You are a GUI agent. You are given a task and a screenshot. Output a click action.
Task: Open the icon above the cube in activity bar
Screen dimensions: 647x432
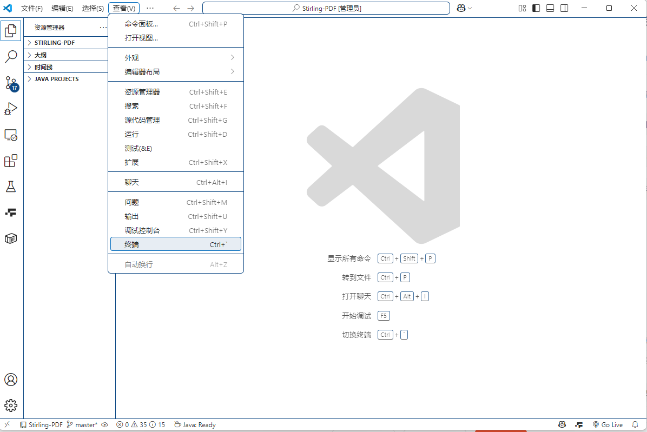(11, 212)
